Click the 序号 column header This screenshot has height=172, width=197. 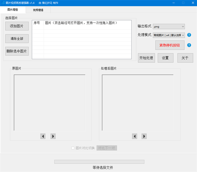pos(38,23)
